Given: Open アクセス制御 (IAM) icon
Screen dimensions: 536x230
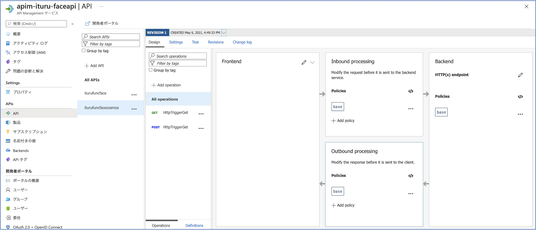Looking at the screenshot, I should pyautogui.click(x=8, y=52).
